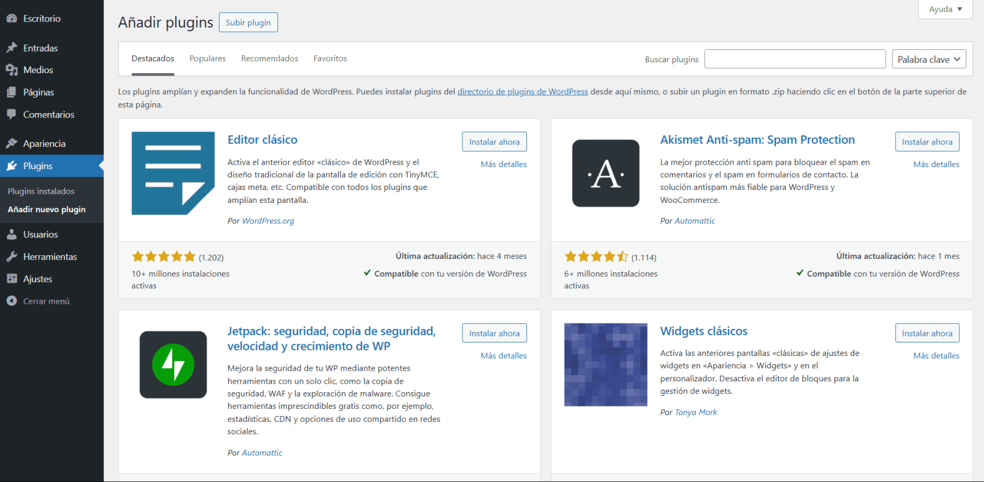Viewport: 984px width, 482px height.
Task: Switch to the Destacados tab
Action: (x=153, y=58)
